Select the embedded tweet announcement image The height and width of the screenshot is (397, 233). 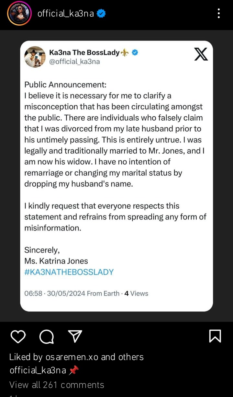click(116, 174)
